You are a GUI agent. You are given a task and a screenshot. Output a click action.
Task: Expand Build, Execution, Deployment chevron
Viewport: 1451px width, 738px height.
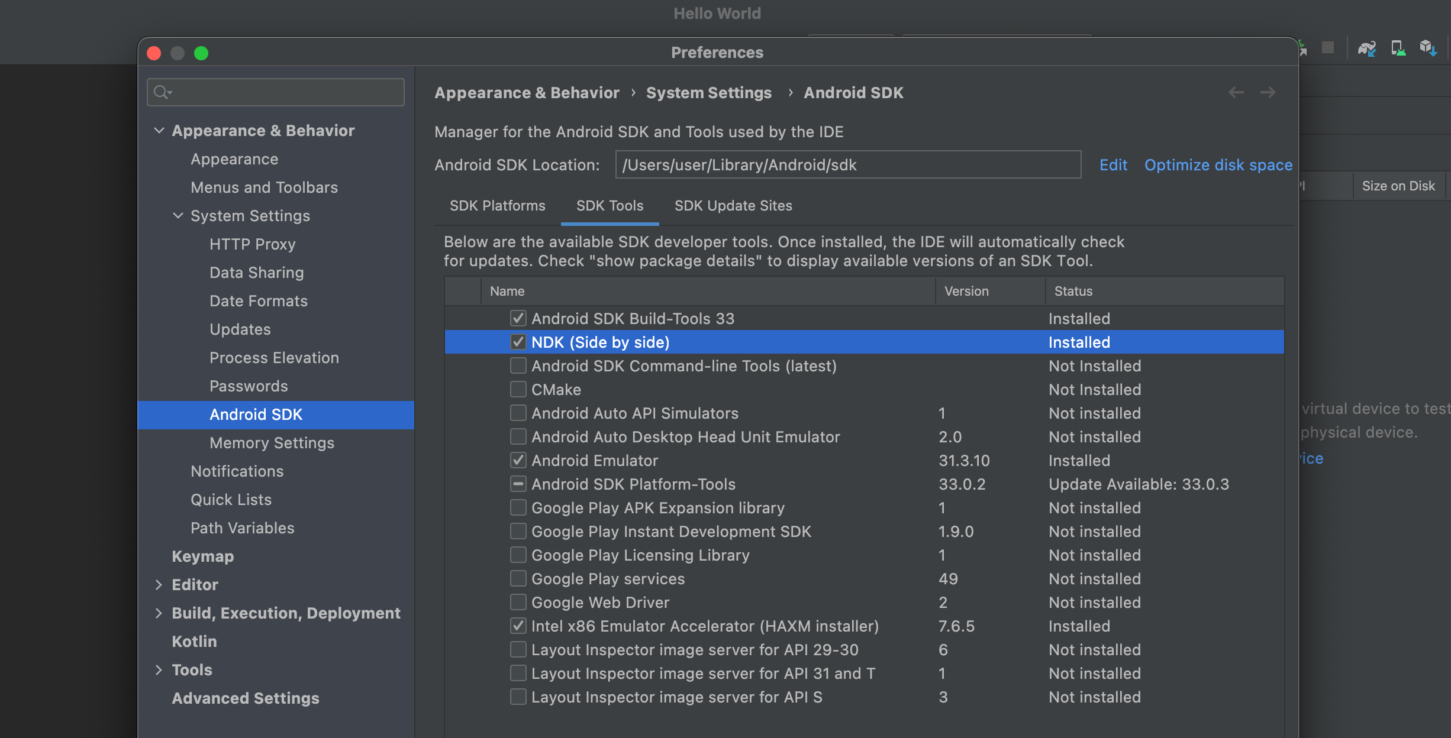coord(159,613)
